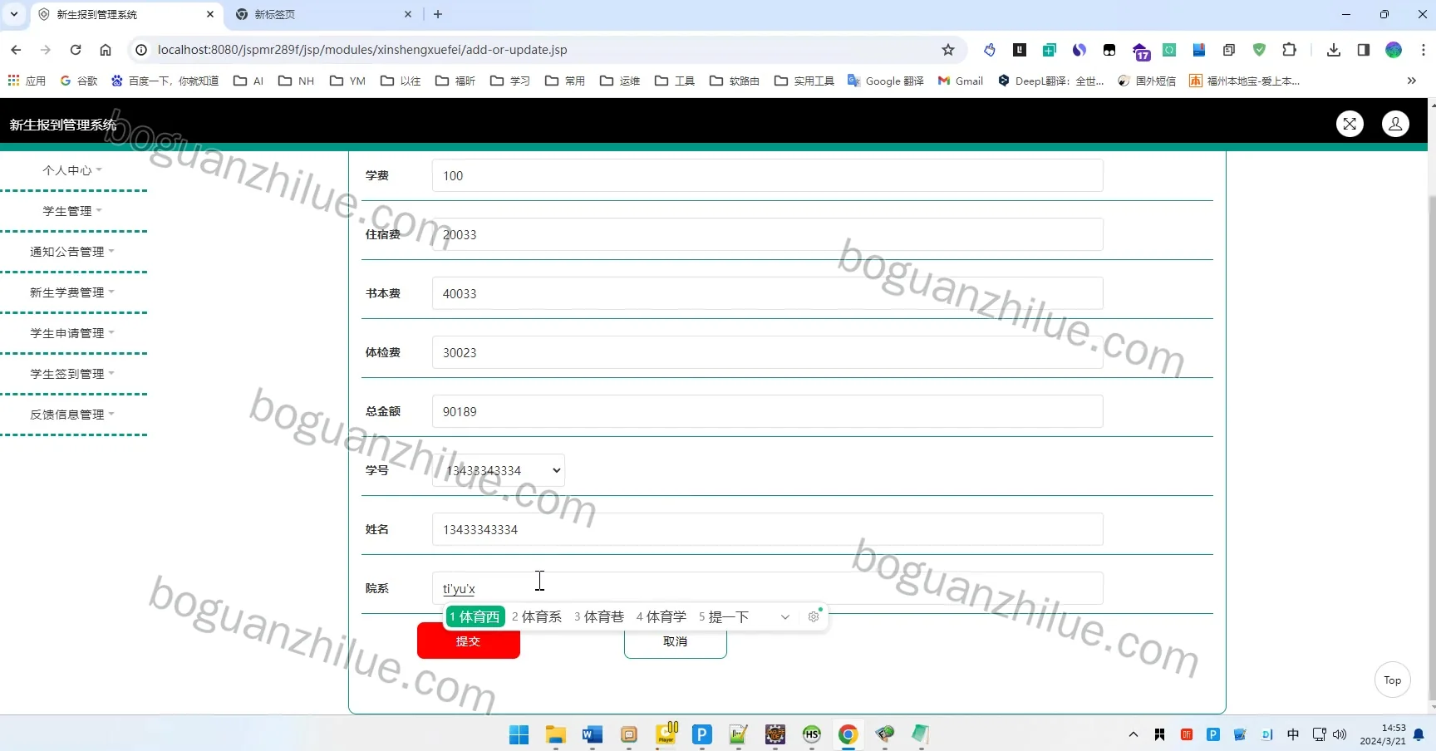Open the user profile avatar icon
Screen dimensions: 1436x751
(x=1395, y=124)
